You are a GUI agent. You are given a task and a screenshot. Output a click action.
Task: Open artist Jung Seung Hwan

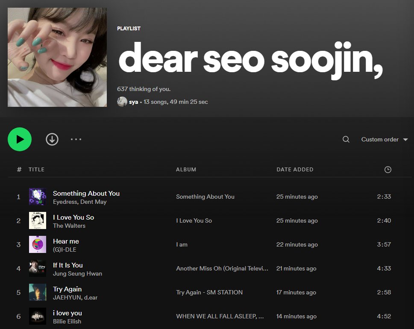77,273
